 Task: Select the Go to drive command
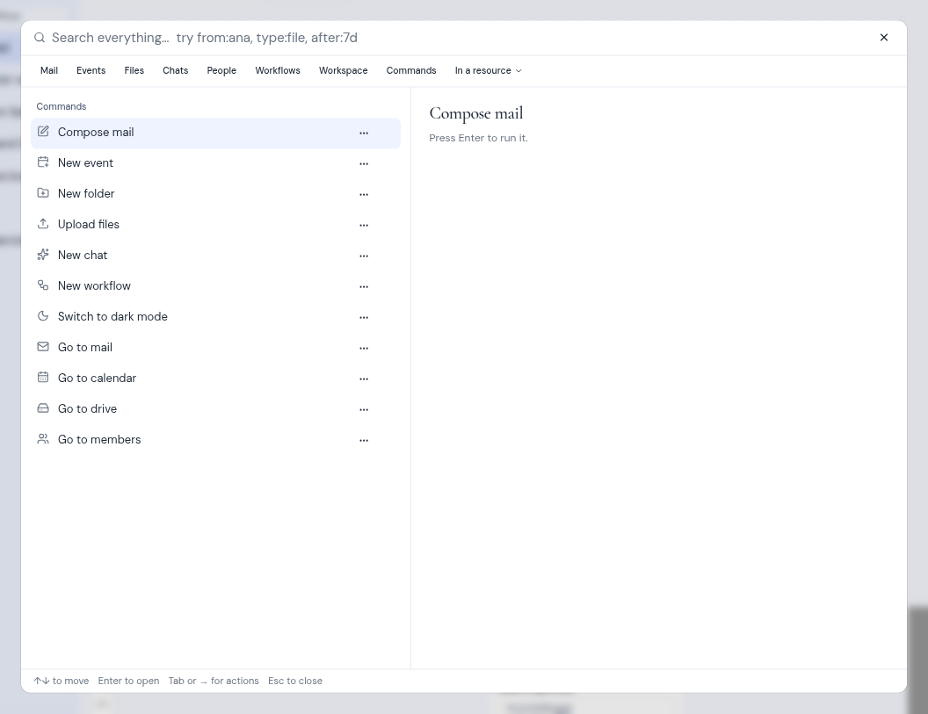[x=215, y=409]
